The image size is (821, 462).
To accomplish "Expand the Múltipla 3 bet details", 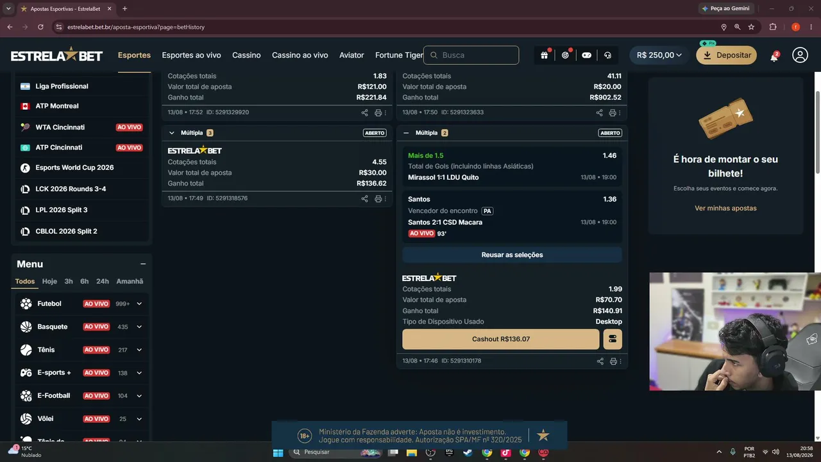I will [171, 133].
